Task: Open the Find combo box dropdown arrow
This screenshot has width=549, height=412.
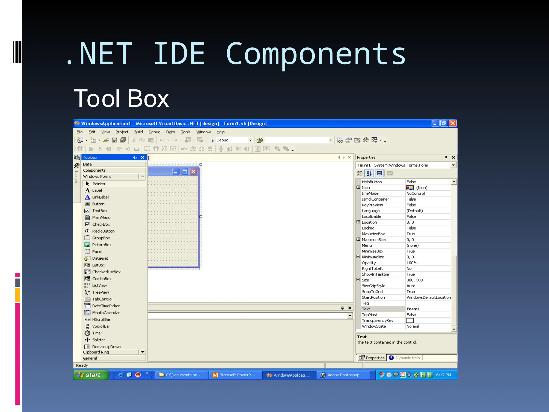Action: pyautogui.click(x=331, y=140)
